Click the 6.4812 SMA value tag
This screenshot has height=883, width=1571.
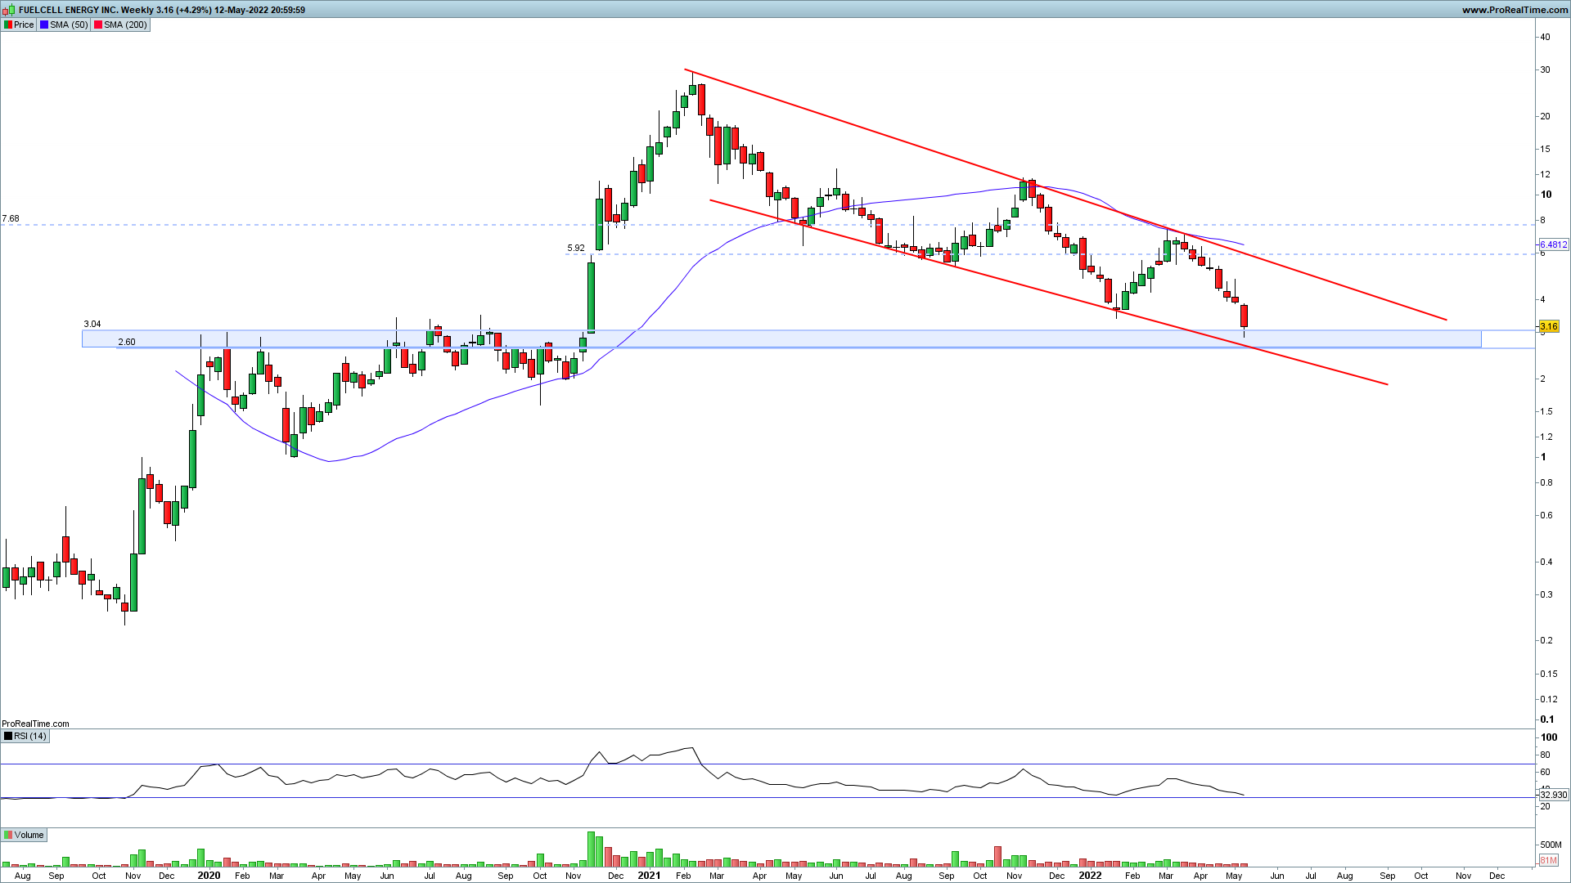(1553, 244)
